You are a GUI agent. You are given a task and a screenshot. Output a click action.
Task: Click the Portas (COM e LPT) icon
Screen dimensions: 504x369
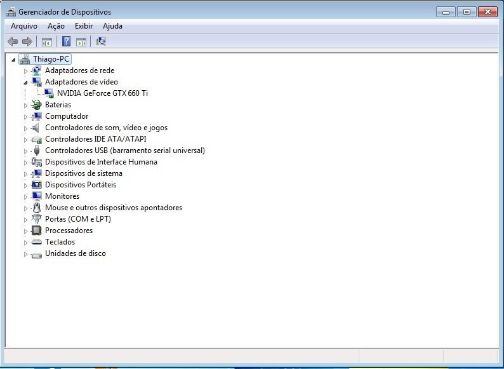click(x=37, y=219)
